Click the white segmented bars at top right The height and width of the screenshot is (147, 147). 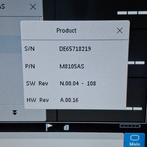[x=132, y=13]
